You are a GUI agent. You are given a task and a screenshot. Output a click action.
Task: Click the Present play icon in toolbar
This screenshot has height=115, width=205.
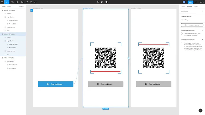[196, 2]
